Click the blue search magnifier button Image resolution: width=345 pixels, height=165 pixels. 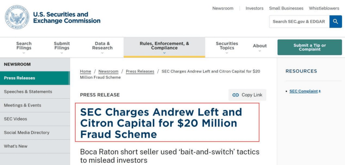coord(335,22)
